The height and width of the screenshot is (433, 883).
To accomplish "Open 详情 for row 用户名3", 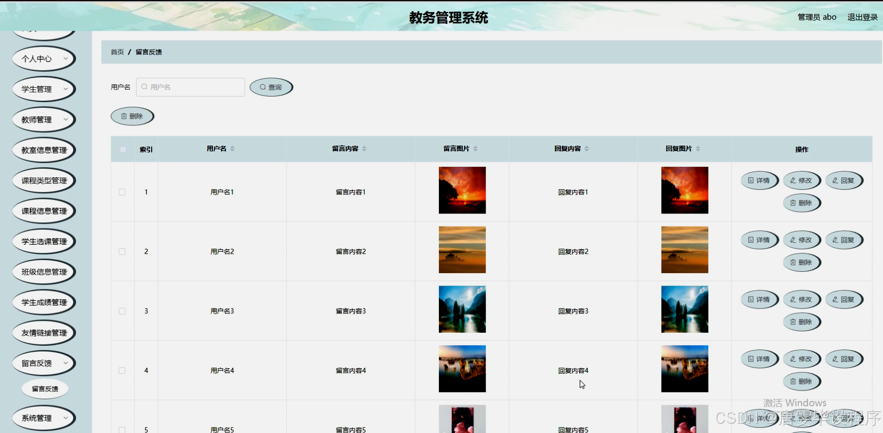I will [759, 299].
